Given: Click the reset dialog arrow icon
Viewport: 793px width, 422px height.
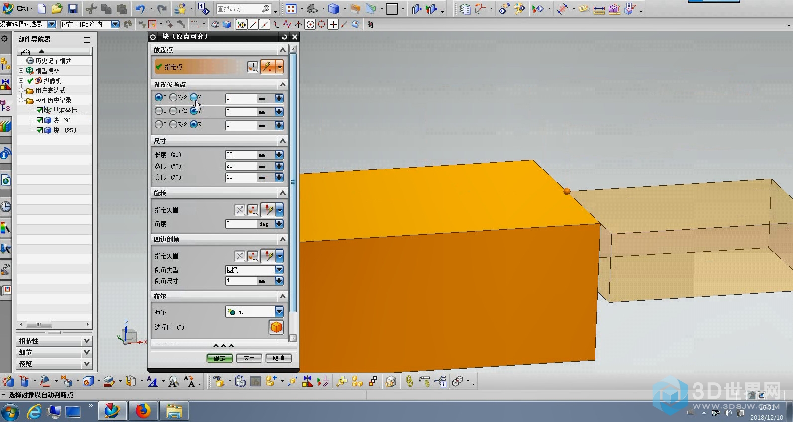Looking at the screenshot, I should point(284,37).
